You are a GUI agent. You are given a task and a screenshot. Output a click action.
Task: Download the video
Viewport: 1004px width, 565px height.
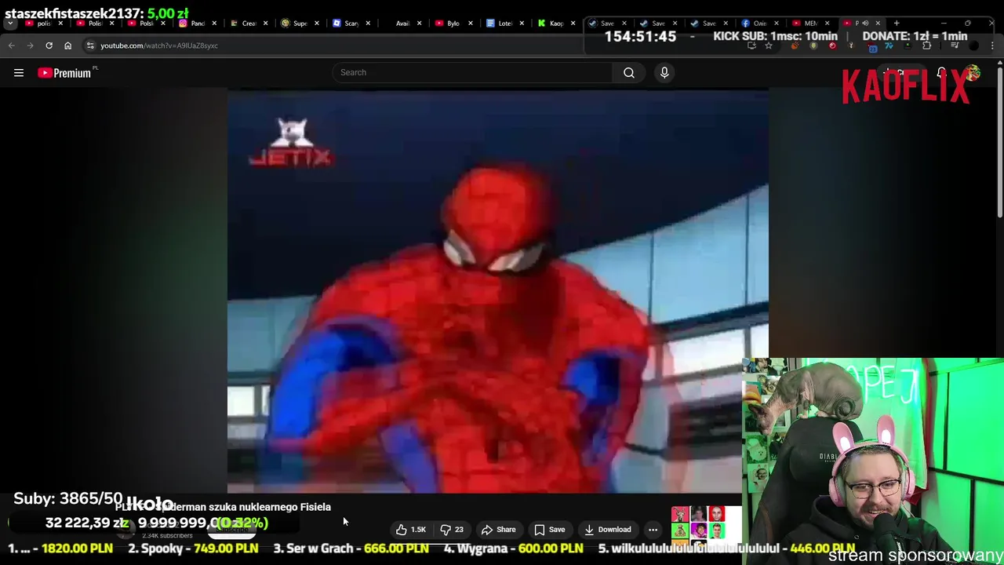[x=607, y=530]
